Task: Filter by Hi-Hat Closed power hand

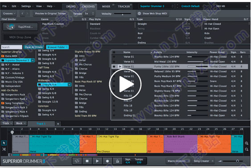Action: [x=212, y=24]
